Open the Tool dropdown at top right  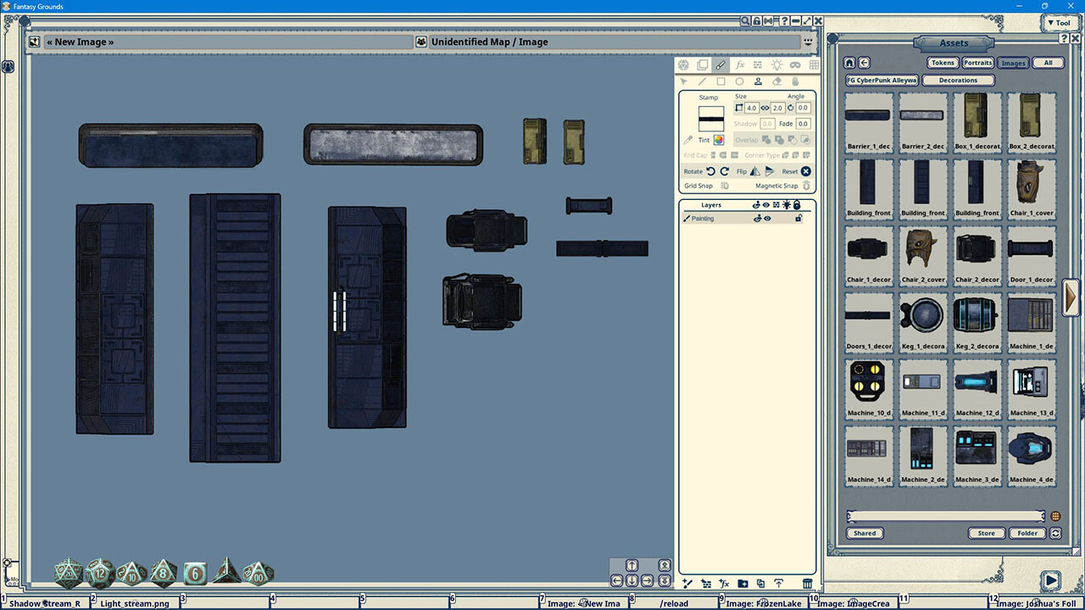click(1060, 23)
